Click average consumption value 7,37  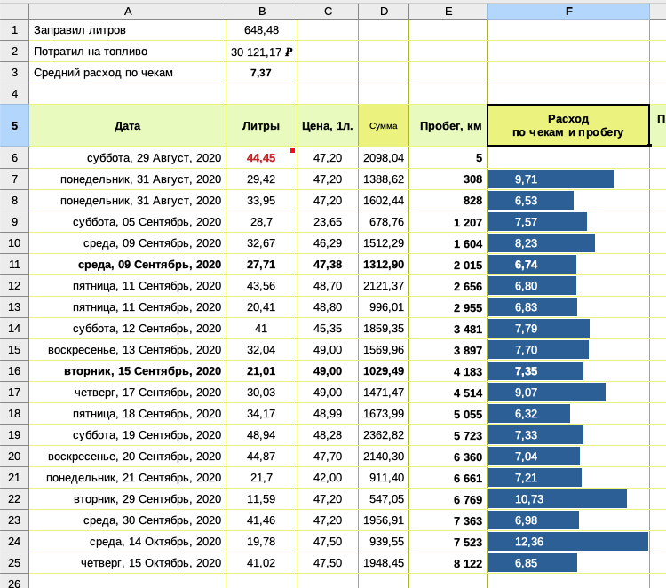[261, 73]
